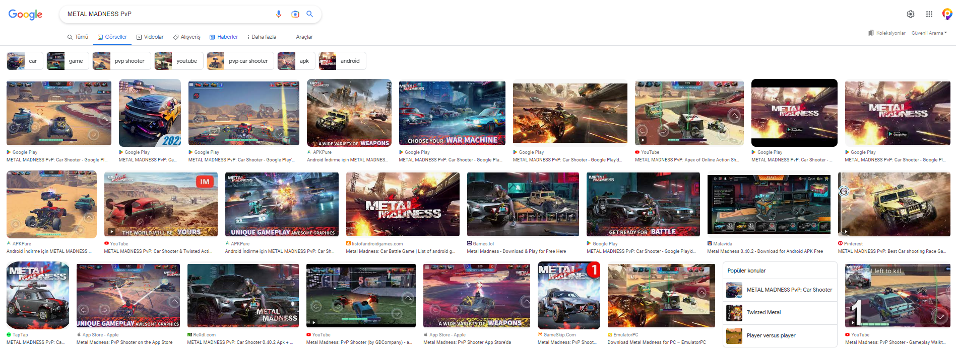Open the Games.lol garage image

pyautogui.click(x=523, y=204)
